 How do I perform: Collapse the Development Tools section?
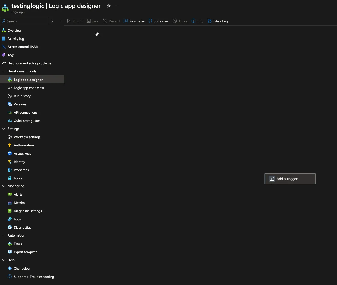click(4, 71)
